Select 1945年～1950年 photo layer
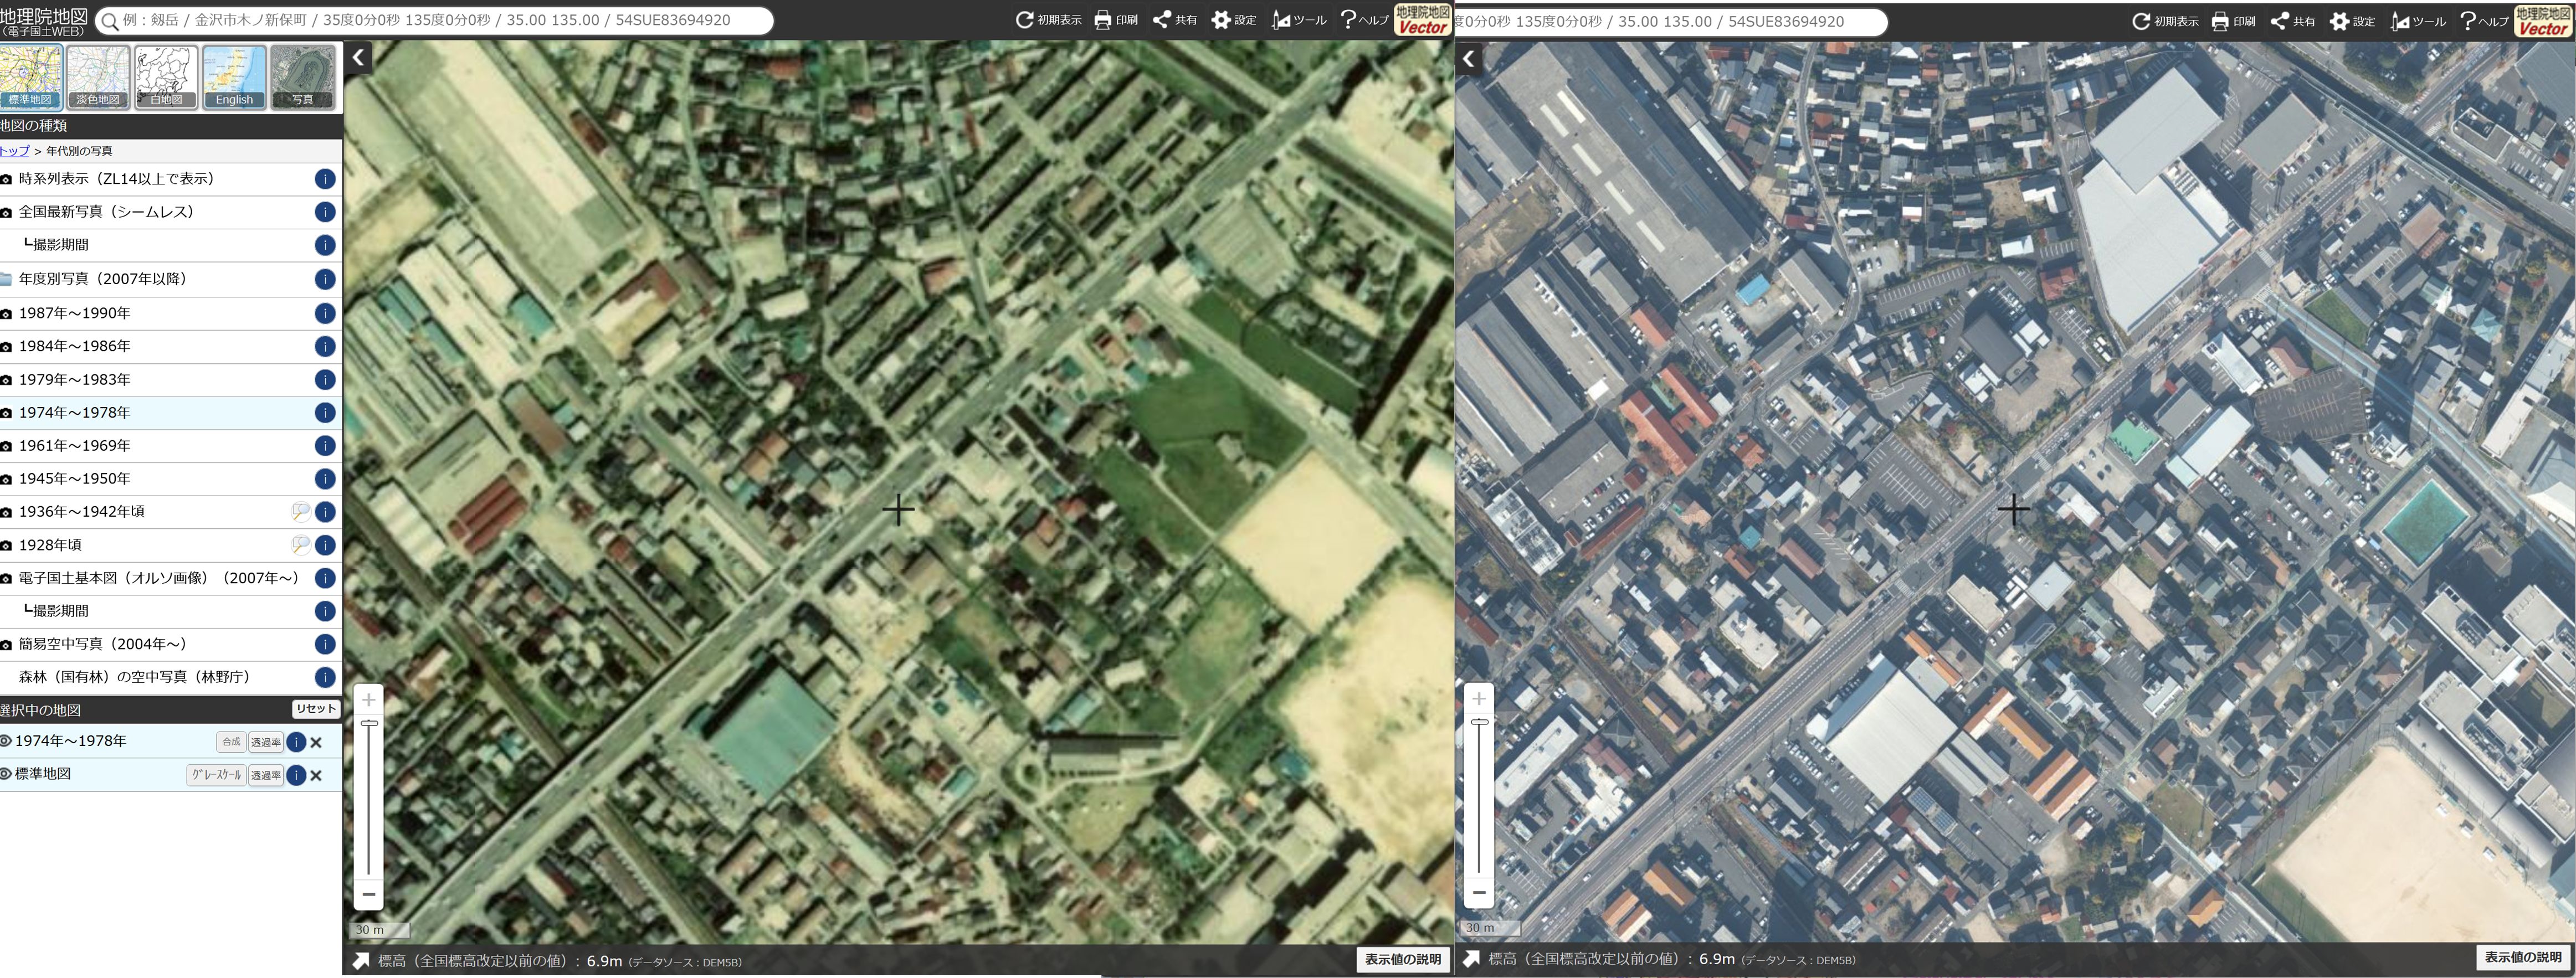2576x978 pixels. [x=75, y=479]
